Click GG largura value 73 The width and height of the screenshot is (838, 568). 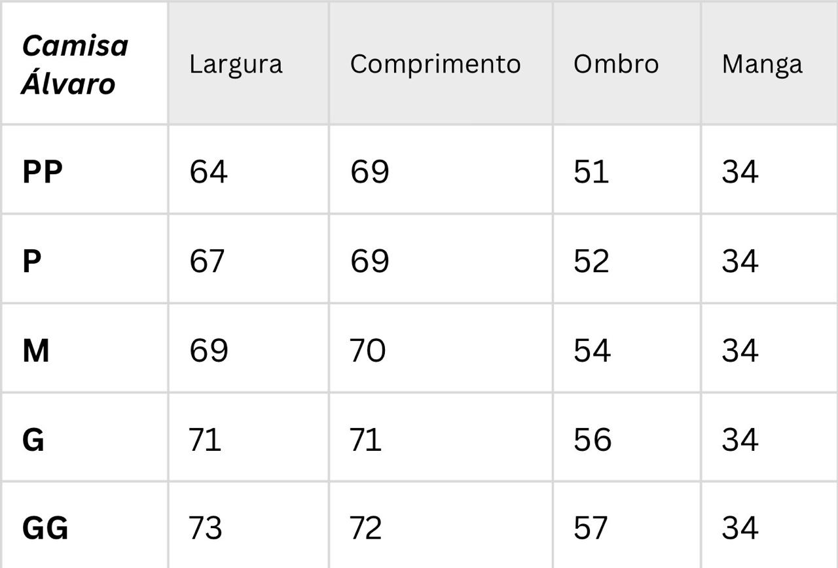click(206, 528)
